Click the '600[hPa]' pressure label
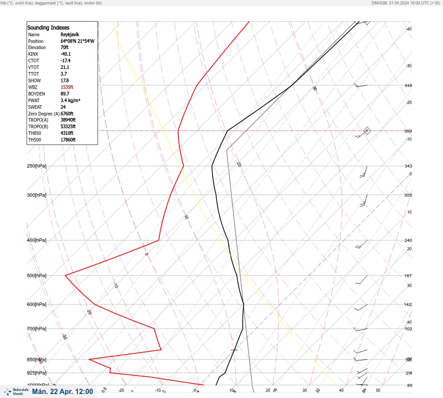The height and width of the screenshot is (398, 443). (37, 304)
